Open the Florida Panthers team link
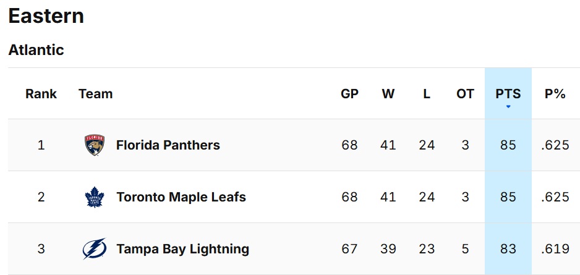 [x=168, y=145]
